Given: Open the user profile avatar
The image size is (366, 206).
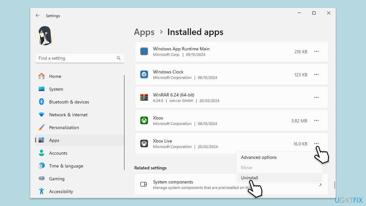Looking at the screenshot, I should click(45, 36).
